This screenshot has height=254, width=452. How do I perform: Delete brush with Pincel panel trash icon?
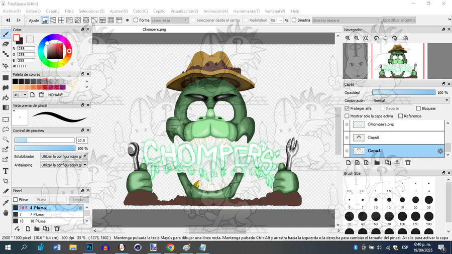(x=57, y=229)
